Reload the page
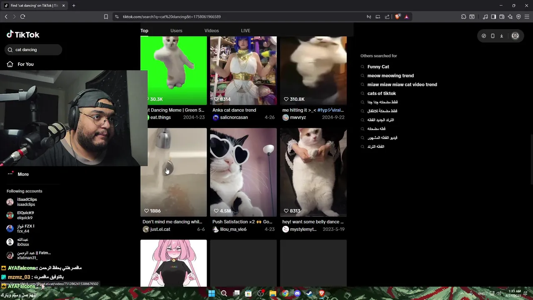The width and height of the screenshot is (533, 300). pos(22,17)
